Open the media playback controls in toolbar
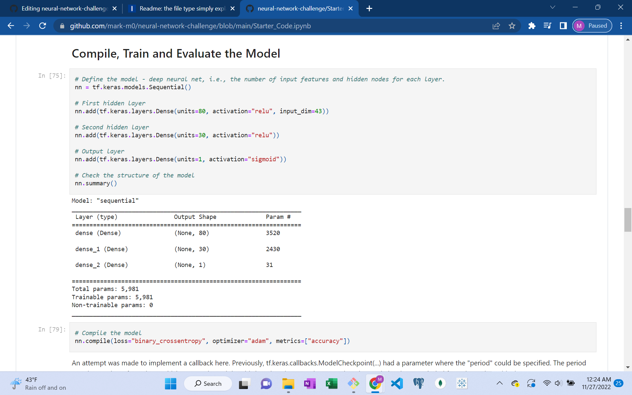Screen dimensions: 632x395 547,26
